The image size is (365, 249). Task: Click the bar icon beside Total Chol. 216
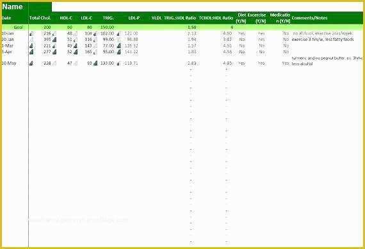click(x=31, y=33)
